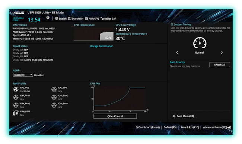Click the CHA_FAN1 fan icon
The height and width of the screenshot is (144, 242).
coord(16,97)
